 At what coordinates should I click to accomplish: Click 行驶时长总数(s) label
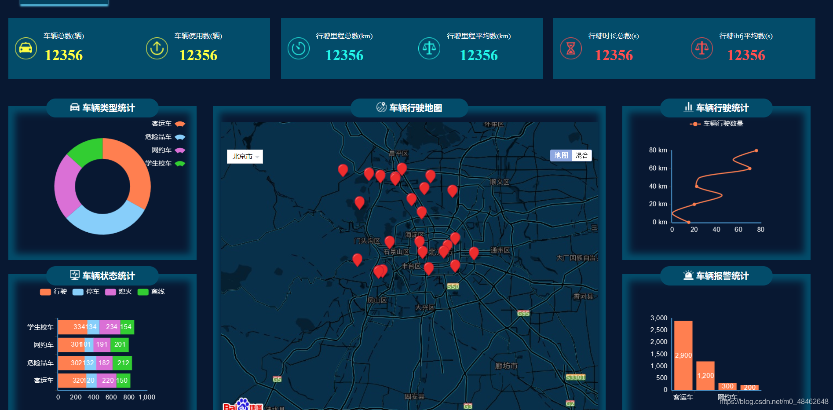pos(614,36)
